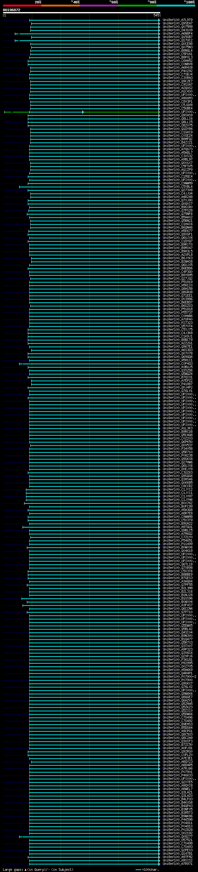The width and height of the screenshot is (198, 872).
Task: Select hit UniRef100_B6PXL3
Action: click(x=177, y=57)
